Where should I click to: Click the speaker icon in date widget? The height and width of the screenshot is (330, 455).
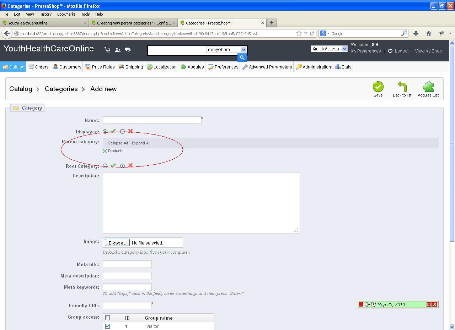[367, 304]
